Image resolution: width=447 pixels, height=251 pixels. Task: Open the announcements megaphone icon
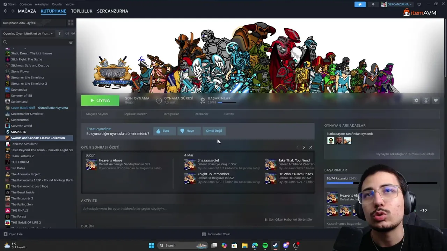[360, 4]
